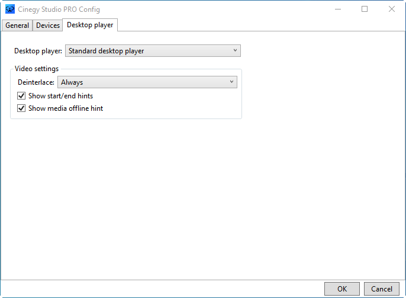Uncheck Show start/end hints checkbox
This screenshot has height=298, width=406.
tap(21, 96)
